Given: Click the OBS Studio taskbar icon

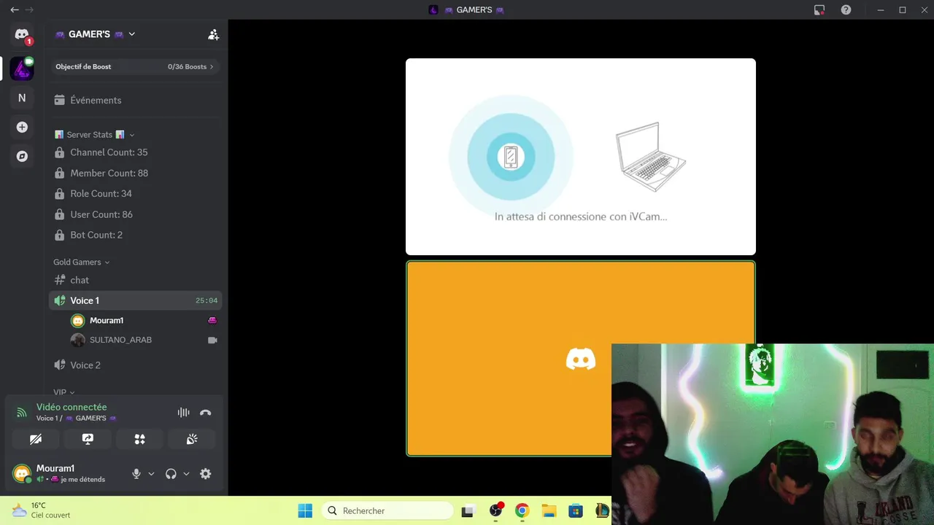Looking at the screenshot, I should click(x=496, y=510).
